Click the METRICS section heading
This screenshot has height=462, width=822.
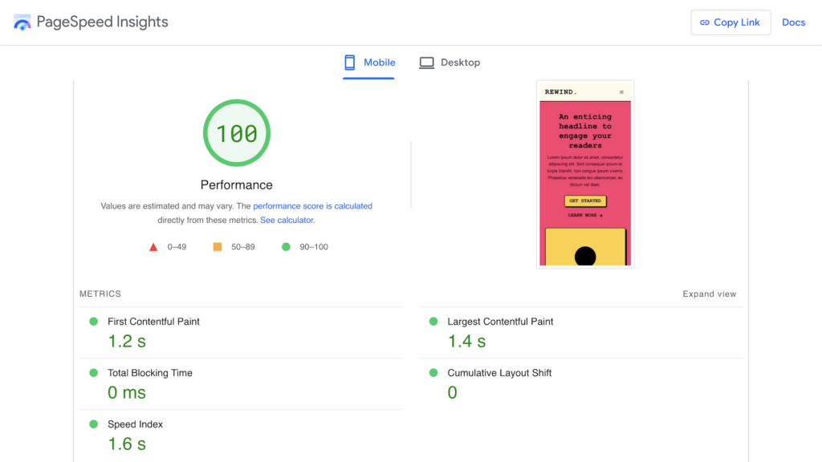[x=100, y=294]
